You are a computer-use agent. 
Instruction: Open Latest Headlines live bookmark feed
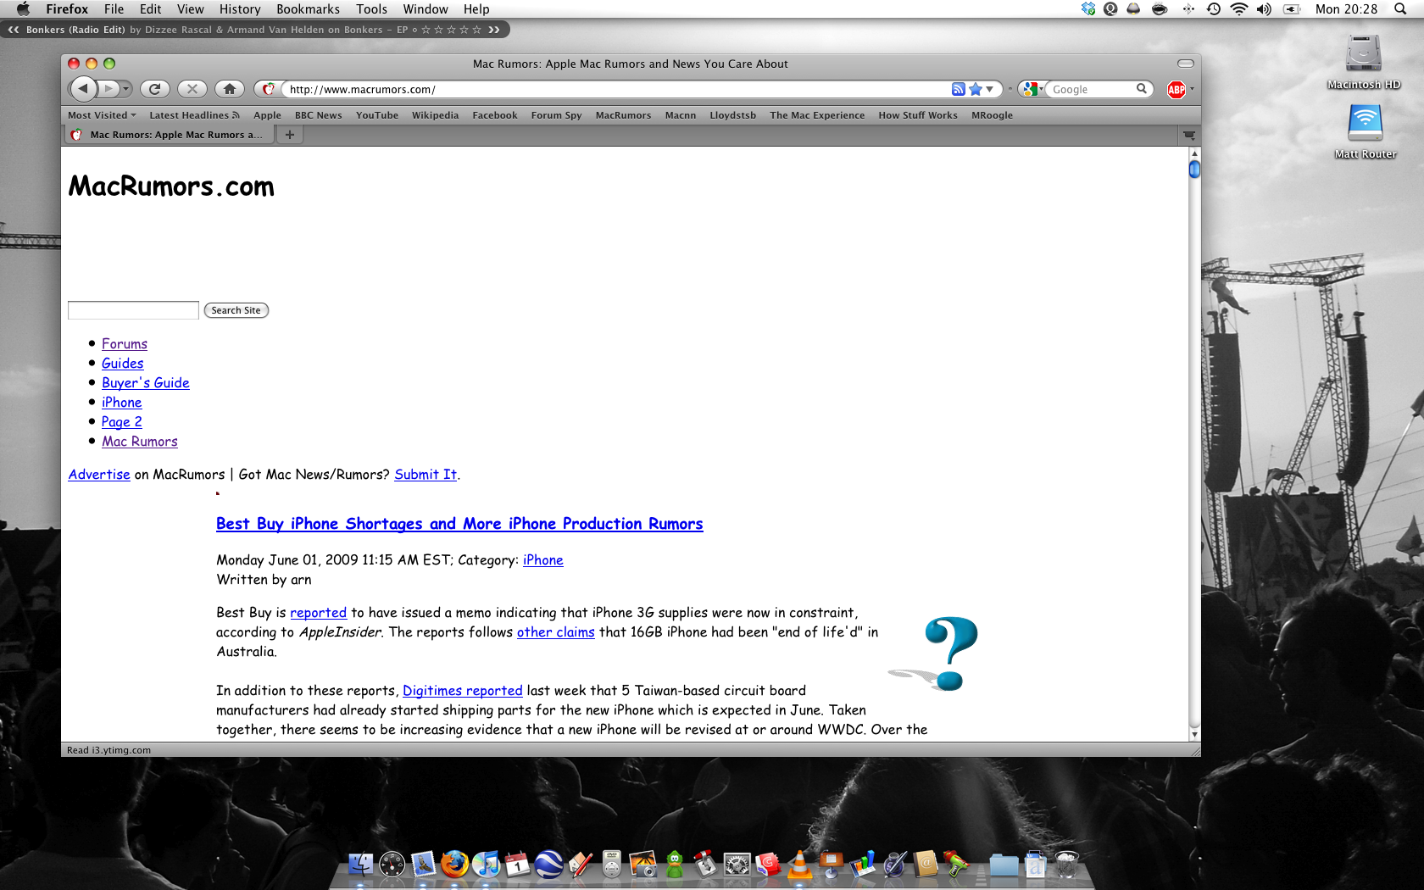(x=194, y=115)
